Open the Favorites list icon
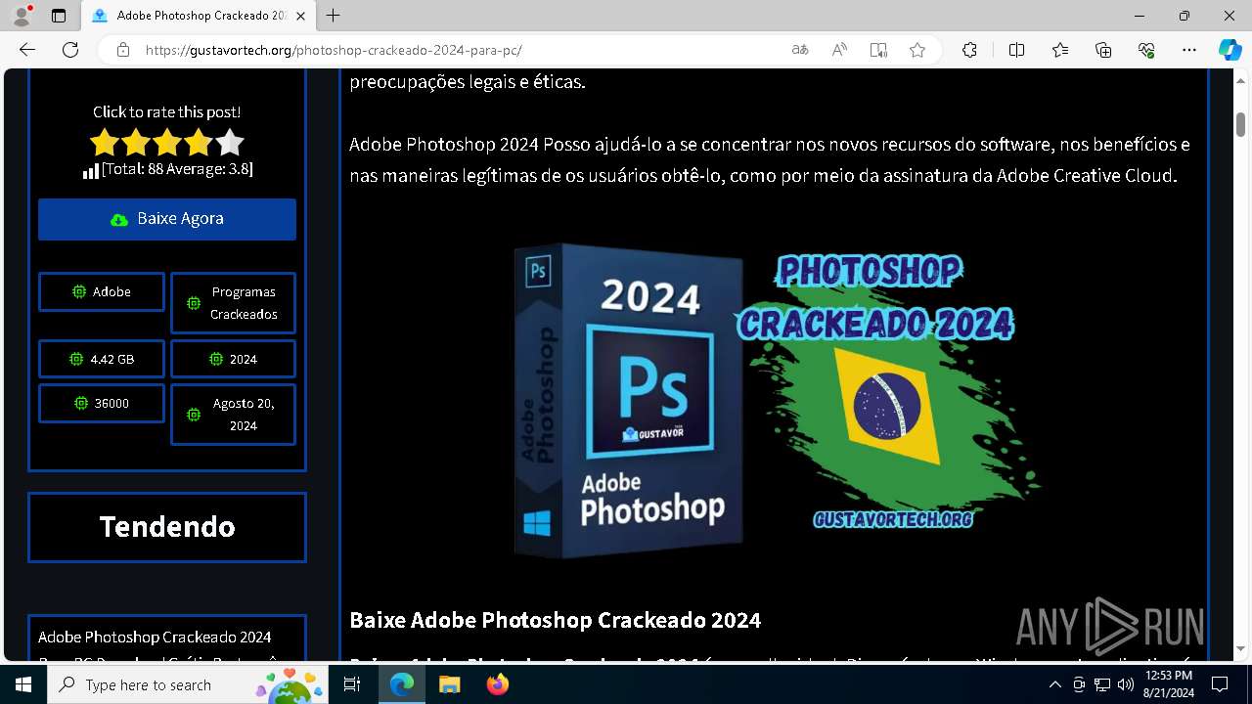The width and height of the screenshot is (1252, 704). coord(1060,50)
